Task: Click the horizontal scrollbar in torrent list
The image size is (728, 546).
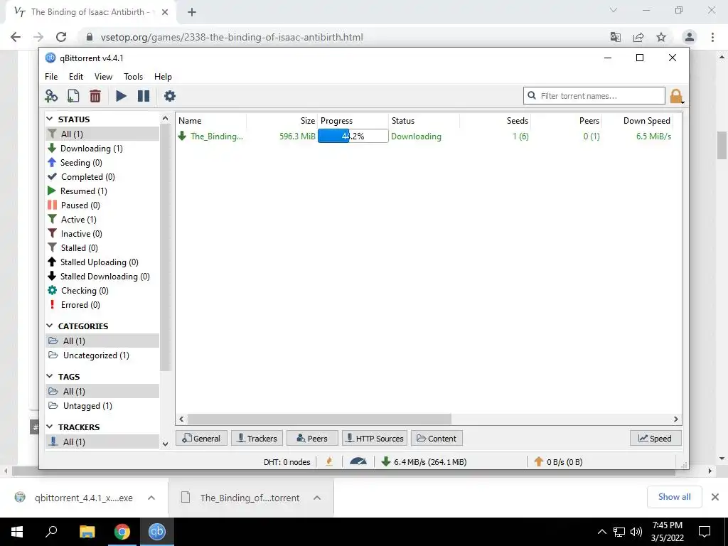Action: click(x=319, y=419)
